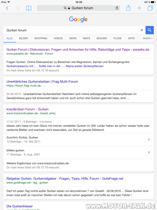Switch to the VIDEOS tab

[58, 38]
